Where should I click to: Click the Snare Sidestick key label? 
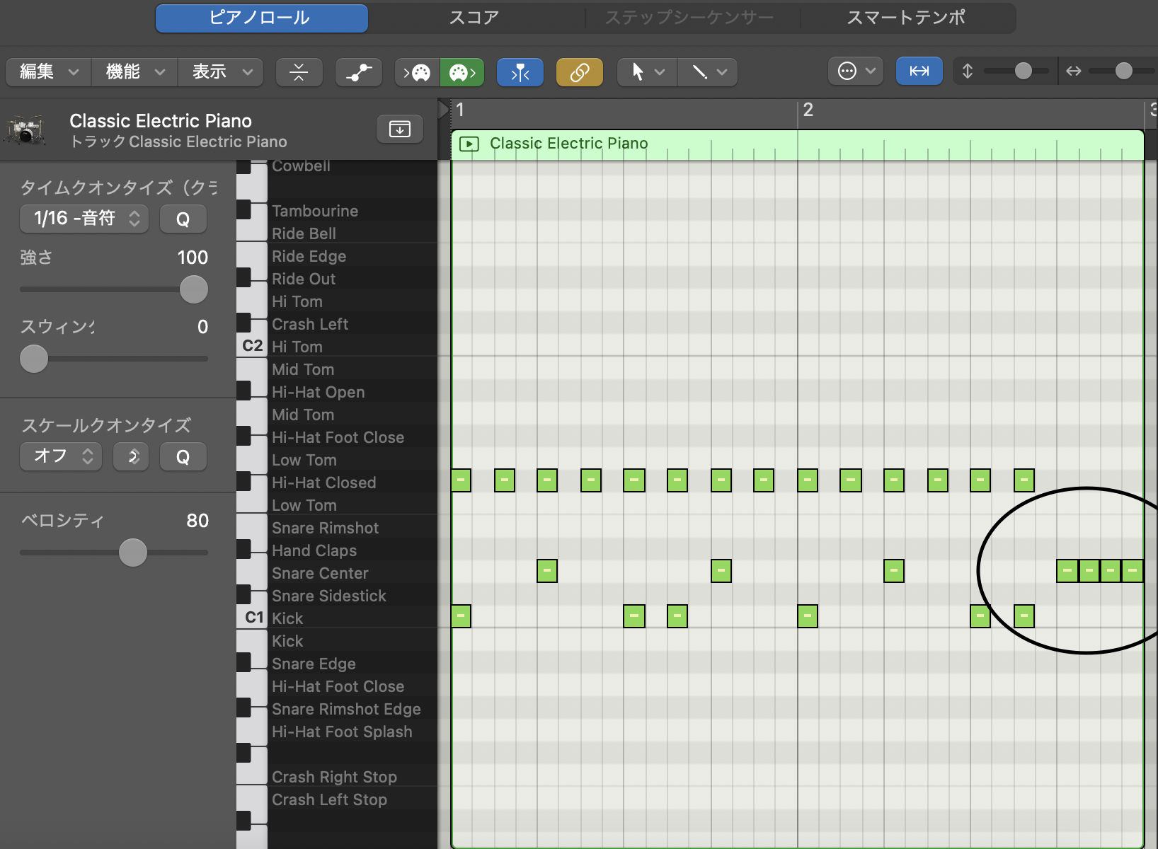[x=329, y=596]
